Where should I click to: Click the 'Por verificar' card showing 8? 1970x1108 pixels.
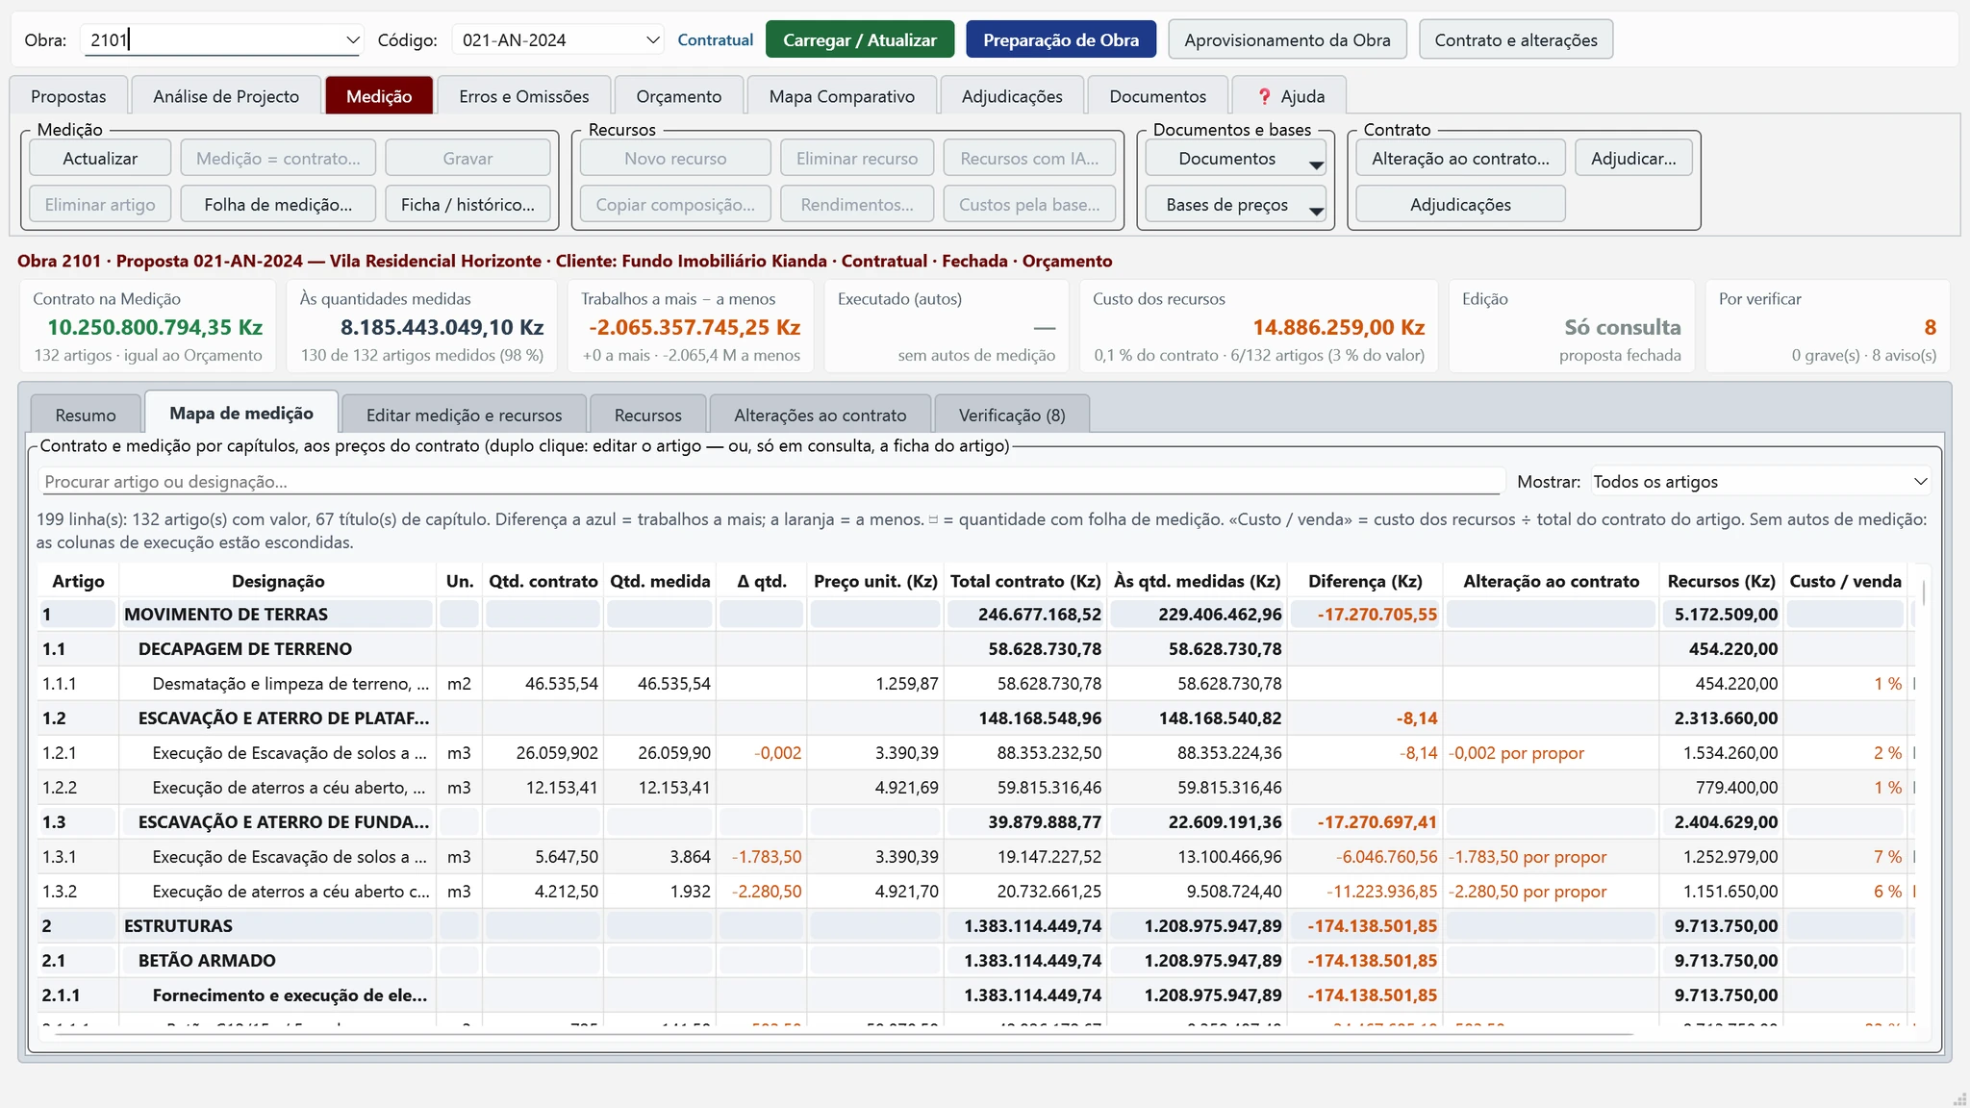(x=1828, y=326)
